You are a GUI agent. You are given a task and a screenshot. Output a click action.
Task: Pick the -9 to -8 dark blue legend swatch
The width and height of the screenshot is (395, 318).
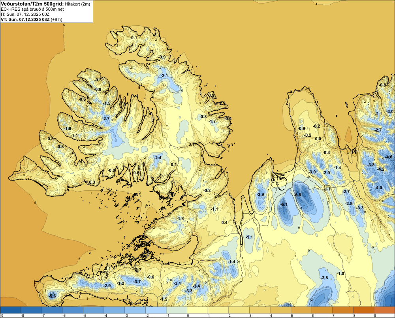[x=11, y=310]
